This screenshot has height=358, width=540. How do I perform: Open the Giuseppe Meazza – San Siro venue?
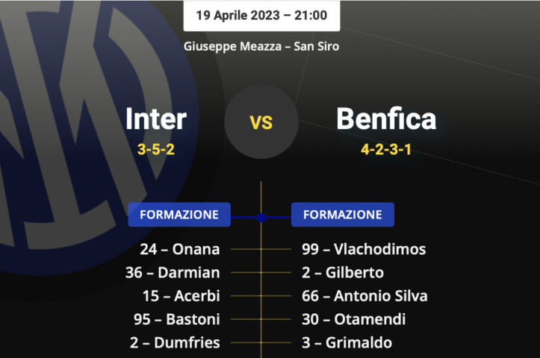click(x=261, y=45)
